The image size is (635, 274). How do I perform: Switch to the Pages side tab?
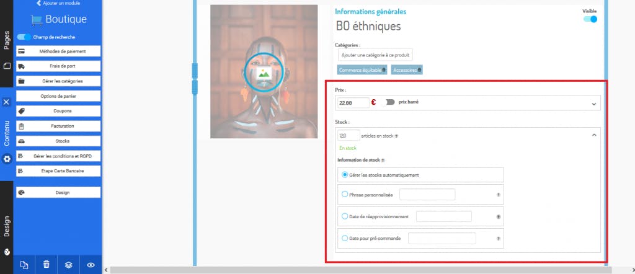(6, 40)
